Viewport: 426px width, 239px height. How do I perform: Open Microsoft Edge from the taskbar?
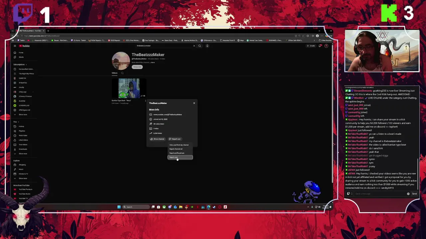(208, 207)
